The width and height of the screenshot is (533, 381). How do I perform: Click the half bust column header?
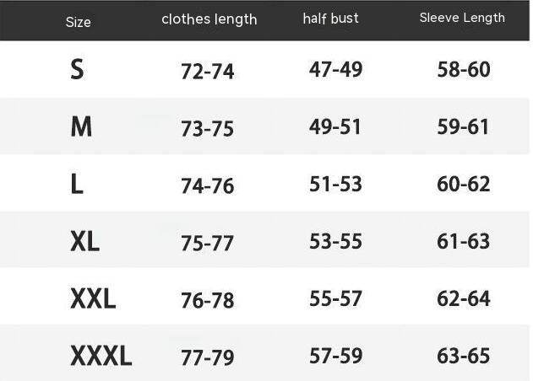(x=330, y=19)
